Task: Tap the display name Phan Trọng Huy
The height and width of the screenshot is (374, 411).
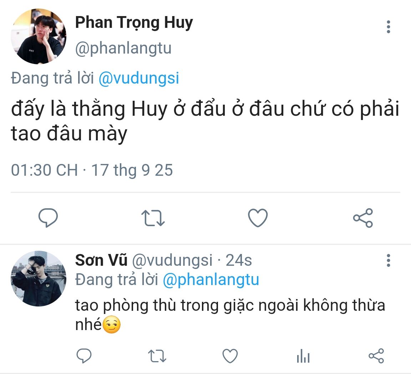Action: click(134, 23)
